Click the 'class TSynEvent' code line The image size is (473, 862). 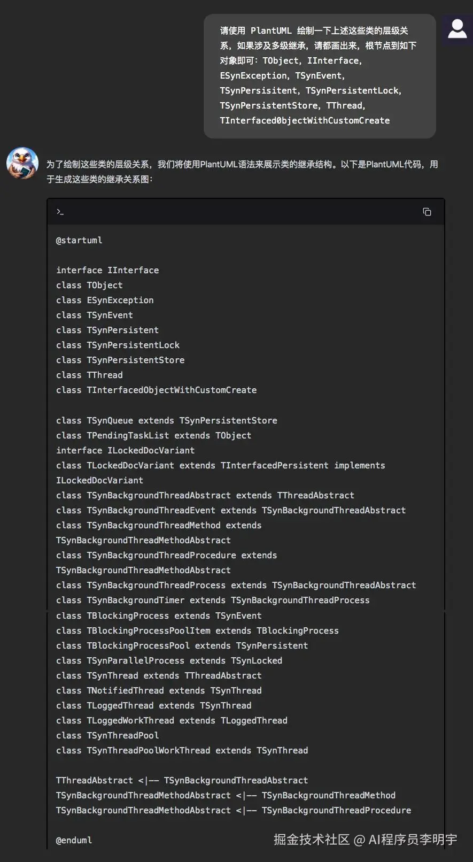[95, 315]
